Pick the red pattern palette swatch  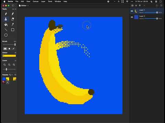[4, 82]
